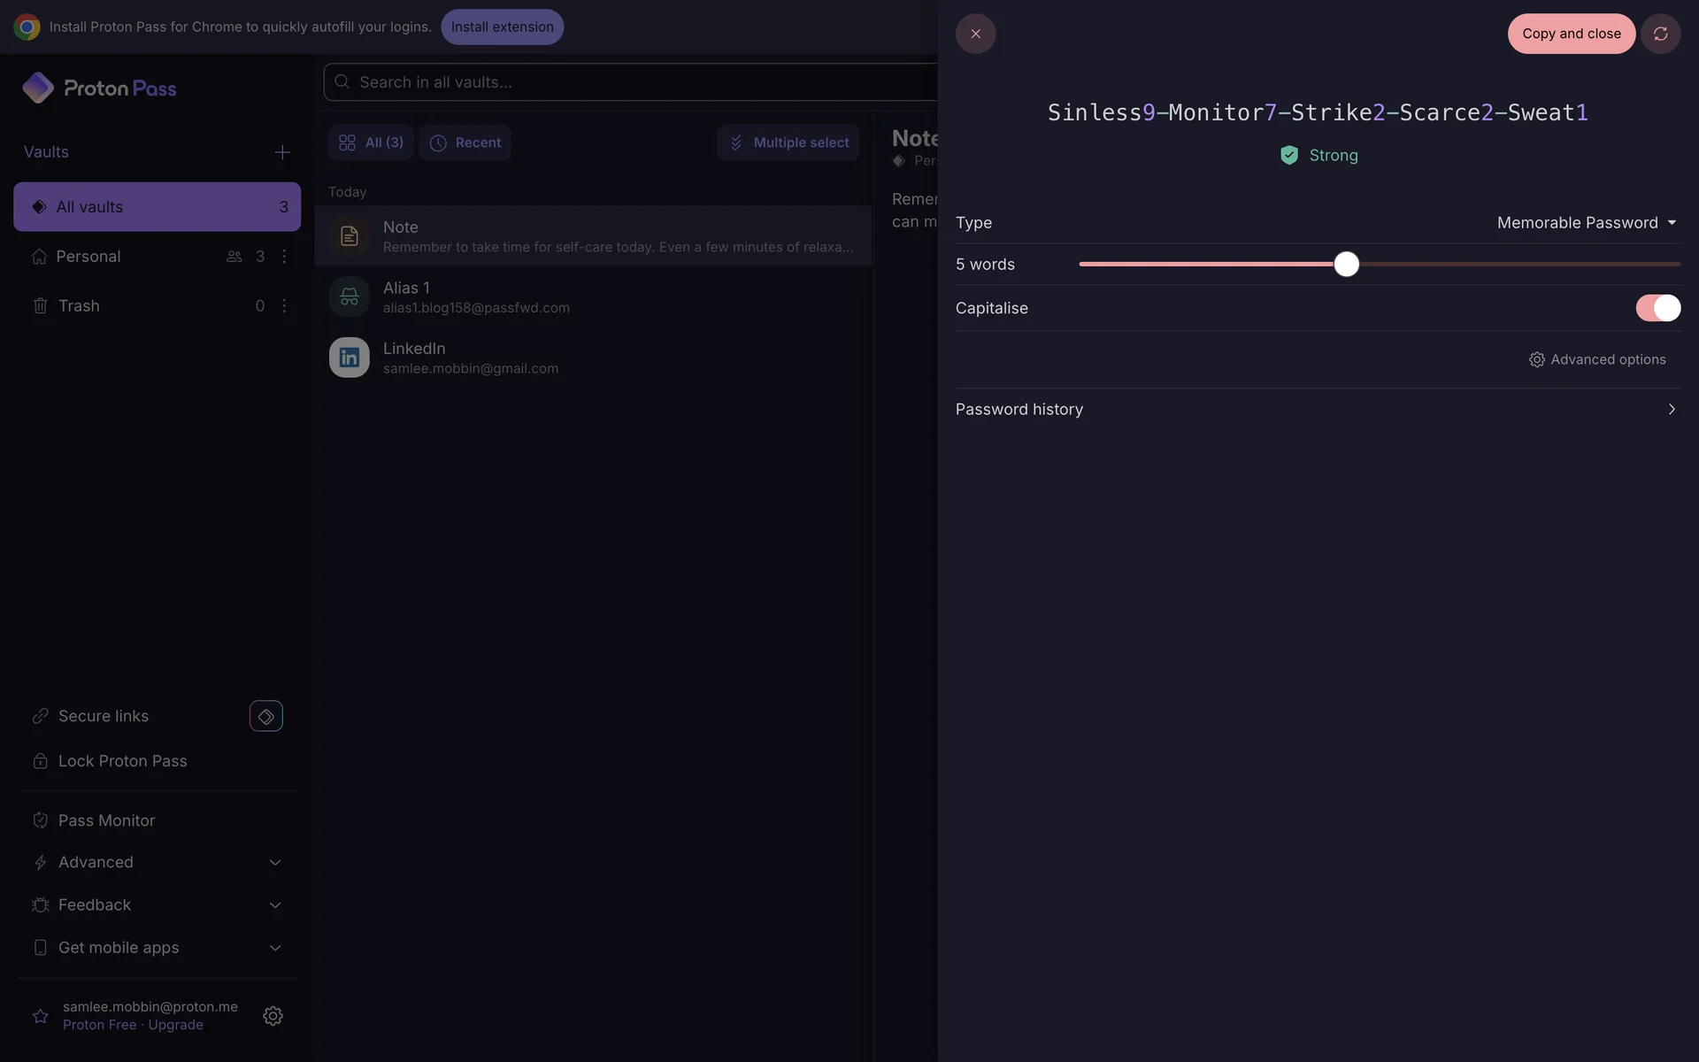The image size is (1699, 1062).
Task: Click the Alias 1 item icon
Action: point(349,296)
